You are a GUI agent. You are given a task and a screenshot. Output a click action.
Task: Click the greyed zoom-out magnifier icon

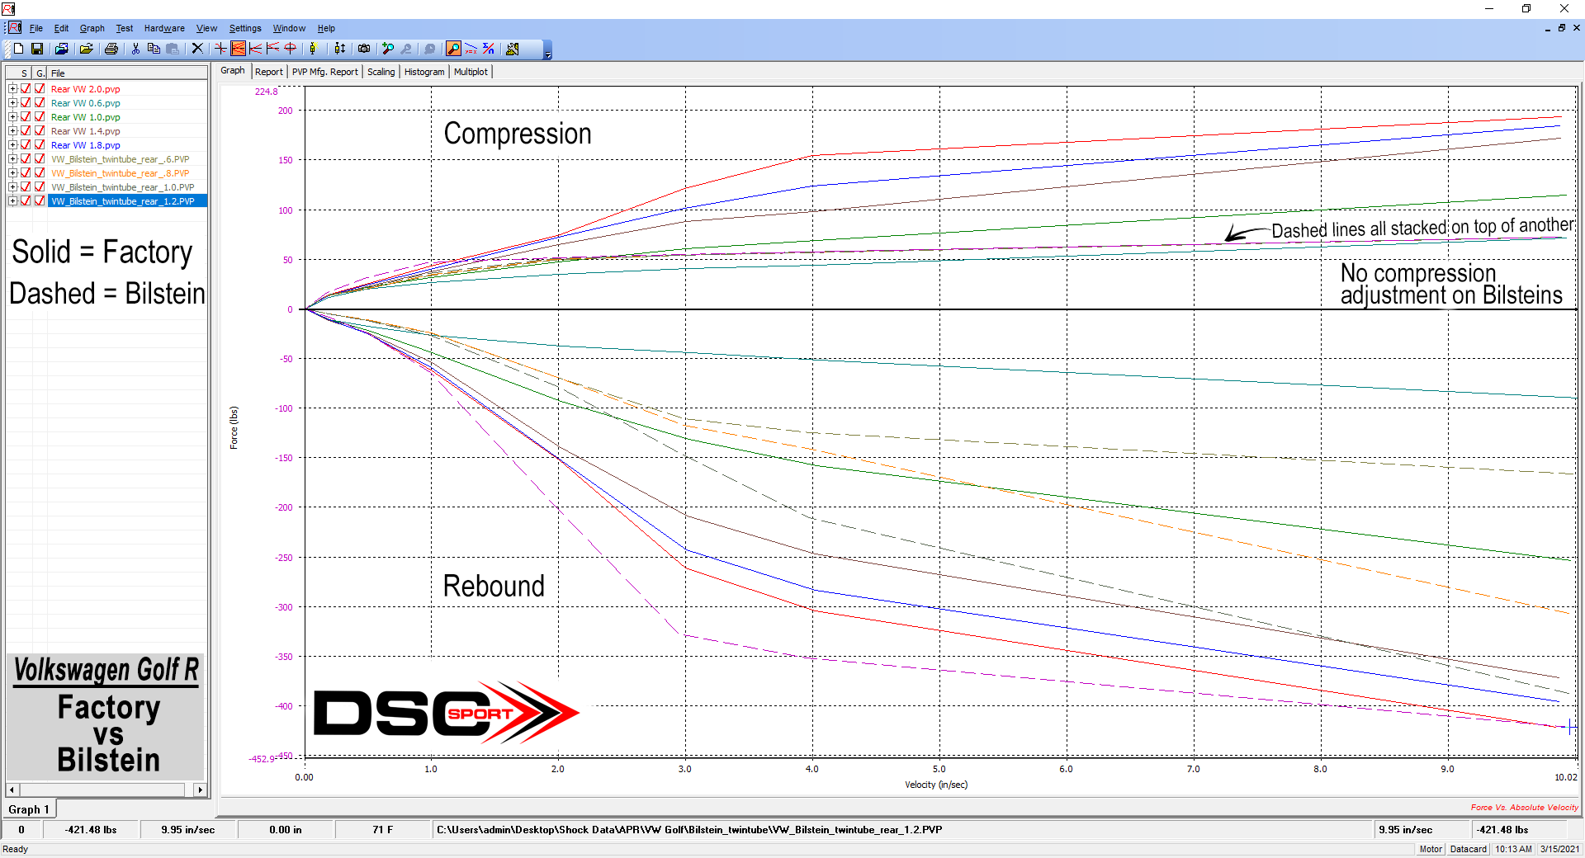pyautogui.click(x=406, y=49)
